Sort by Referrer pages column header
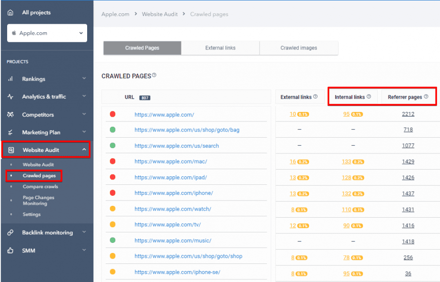The image size is (440, 282). [x=405, y=97]
